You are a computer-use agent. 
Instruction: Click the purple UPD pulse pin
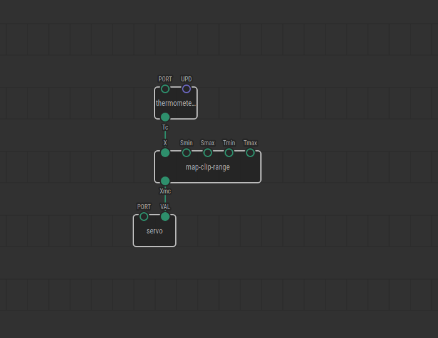click(186, 89)
